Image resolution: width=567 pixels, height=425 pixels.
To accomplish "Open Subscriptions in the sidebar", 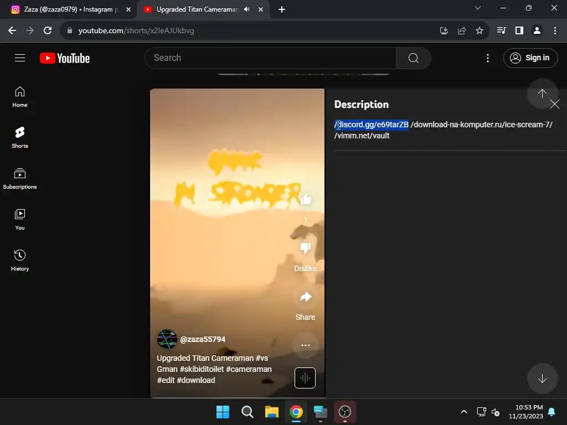I will coord(20,179).
